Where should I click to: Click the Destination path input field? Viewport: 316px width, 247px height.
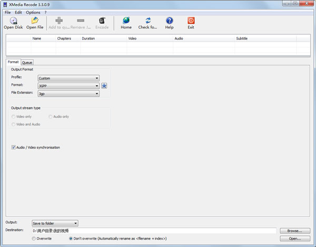154,231
